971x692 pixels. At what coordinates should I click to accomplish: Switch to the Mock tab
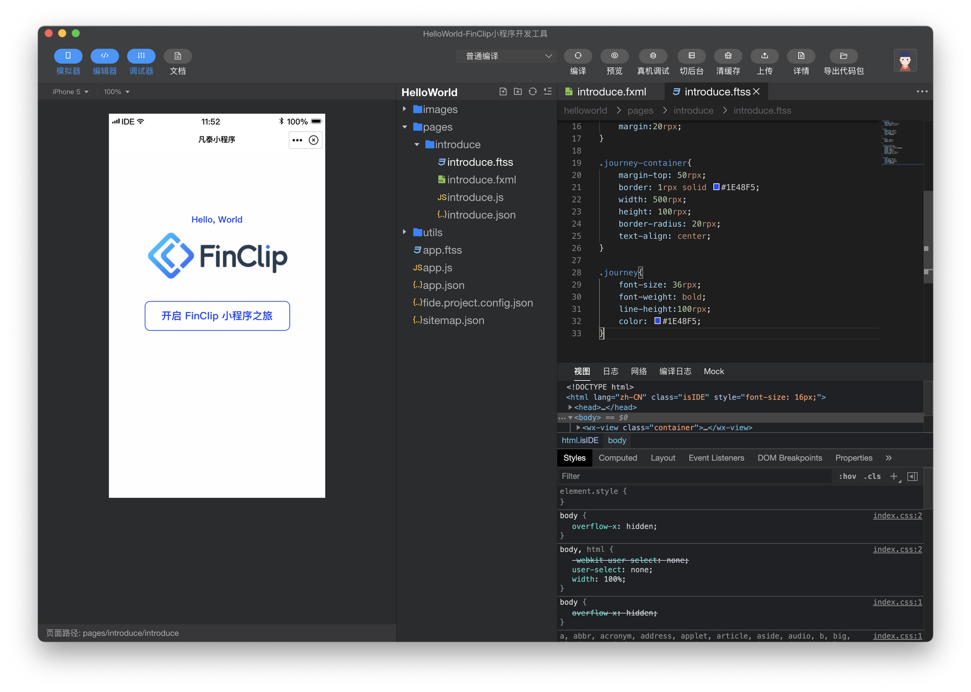click(714, 371)
